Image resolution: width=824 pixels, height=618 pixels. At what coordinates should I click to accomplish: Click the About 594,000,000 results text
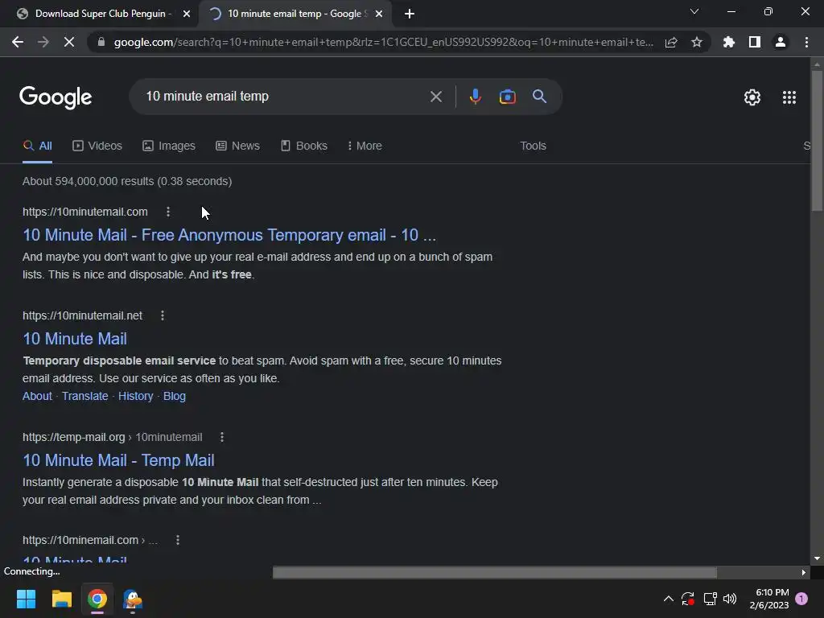point(127,181)
